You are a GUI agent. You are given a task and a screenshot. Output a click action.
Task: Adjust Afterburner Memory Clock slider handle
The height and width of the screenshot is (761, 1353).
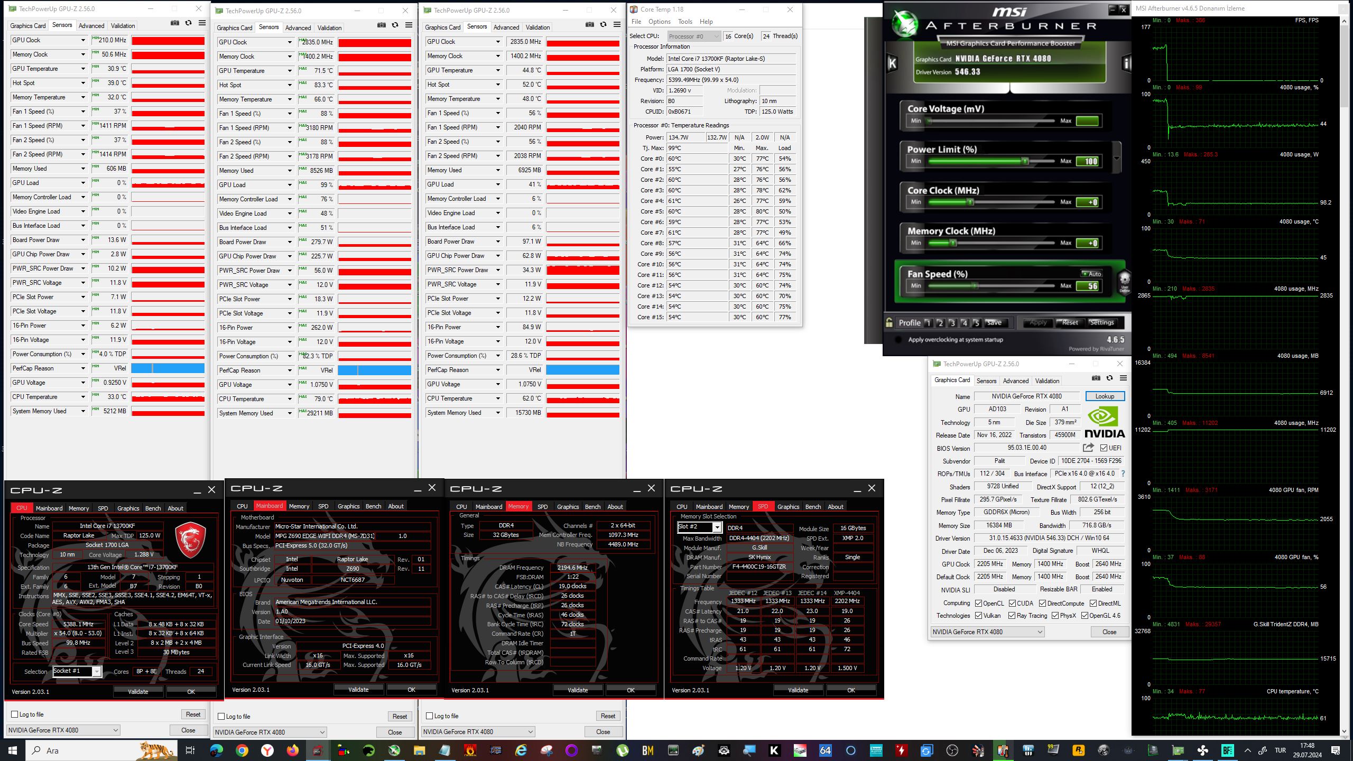[953, 243]
